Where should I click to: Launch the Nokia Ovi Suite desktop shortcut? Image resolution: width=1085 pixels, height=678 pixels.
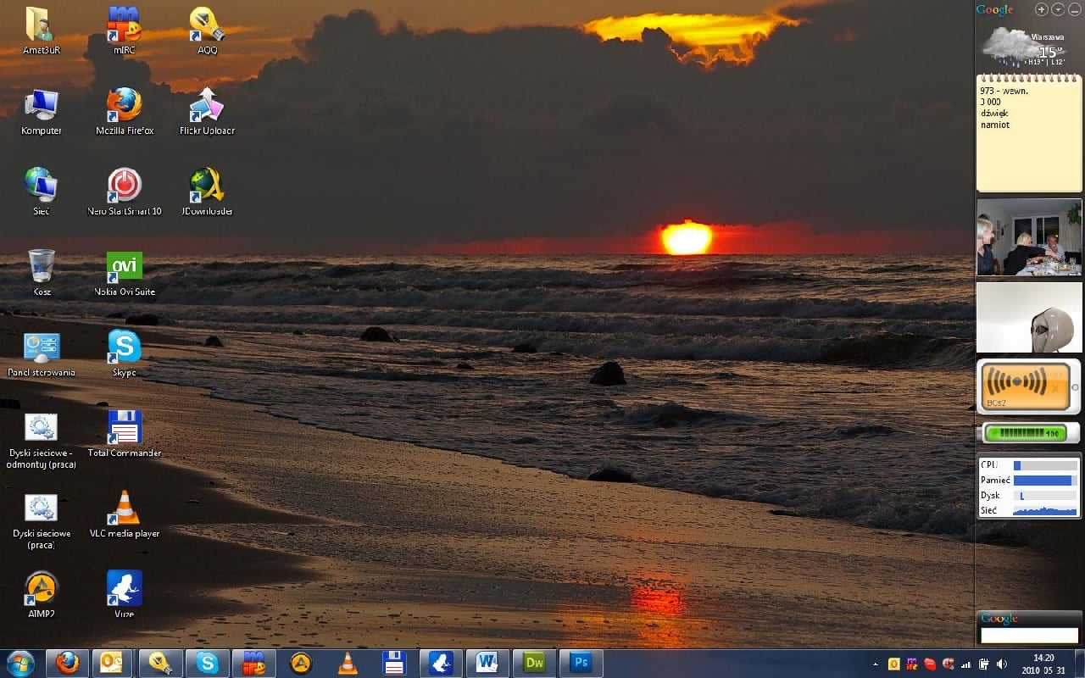point(124,272)
